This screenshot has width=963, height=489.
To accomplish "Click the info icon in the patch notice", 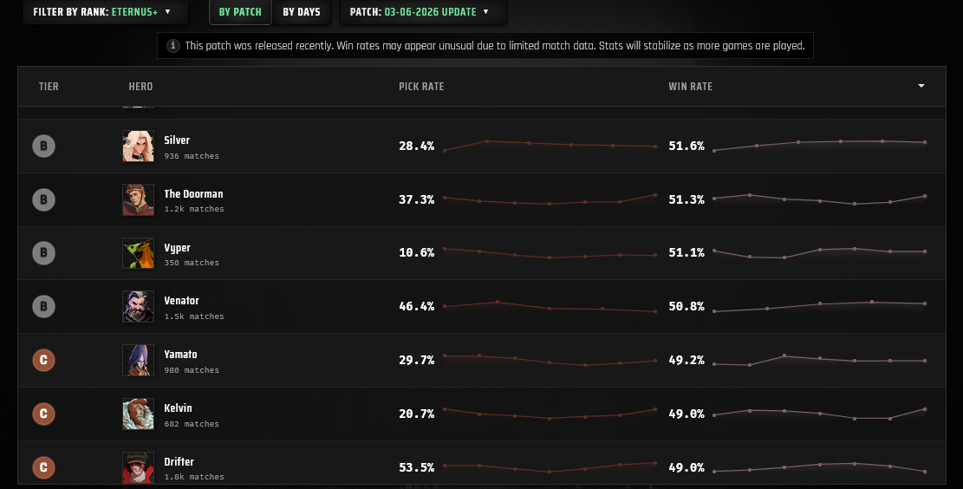I will tap(173, 45).
